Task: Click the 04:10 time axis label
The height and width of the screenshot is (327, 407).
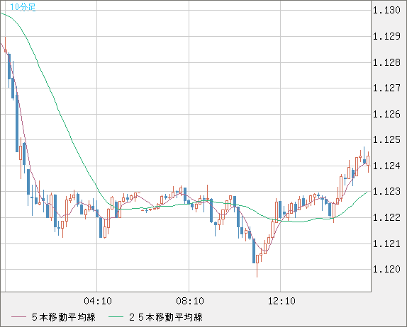Action: coord(98,301)
